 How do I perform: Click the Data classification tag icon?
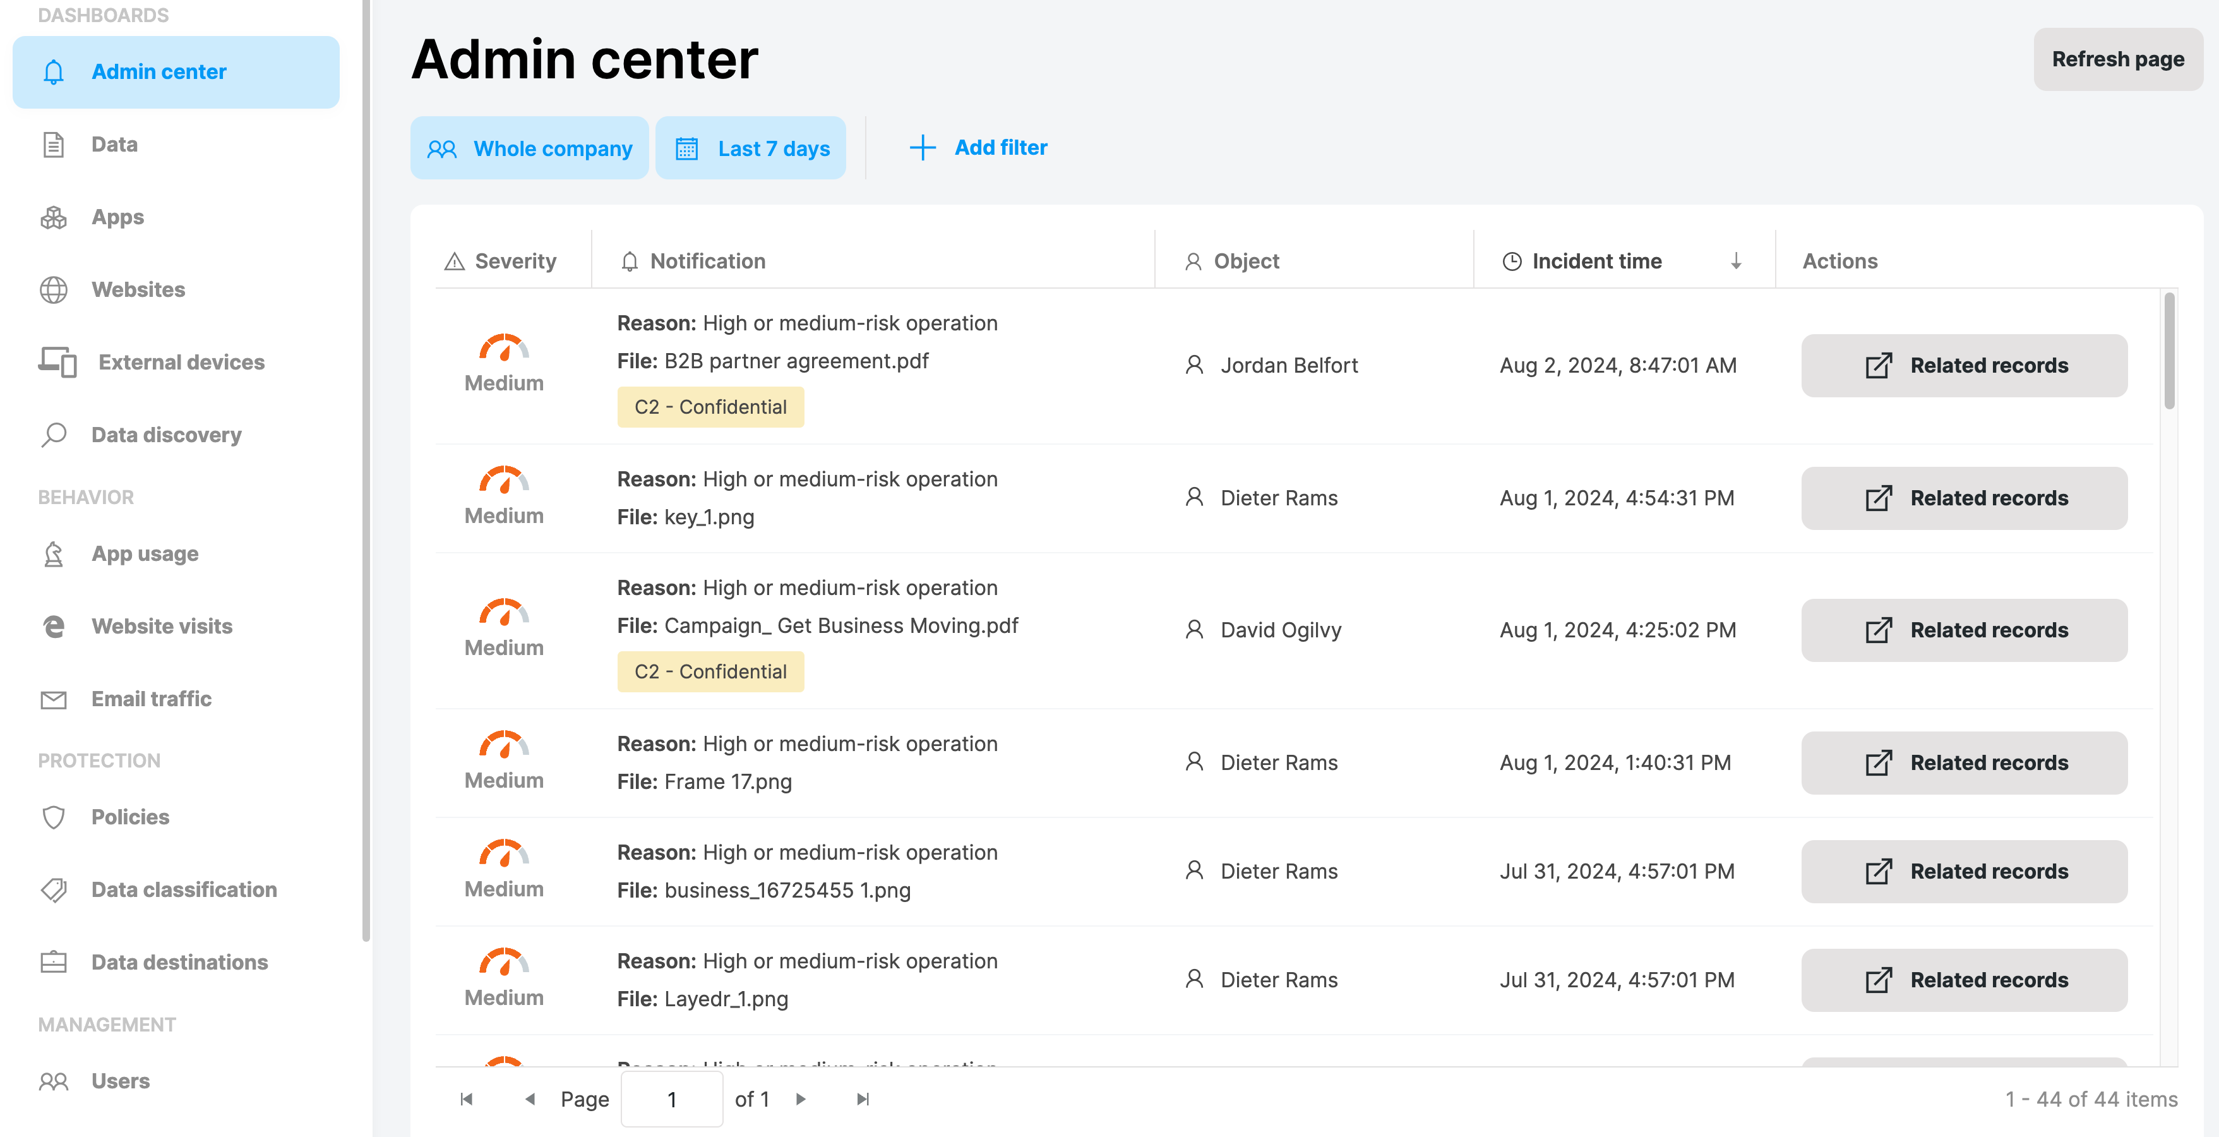54,890
